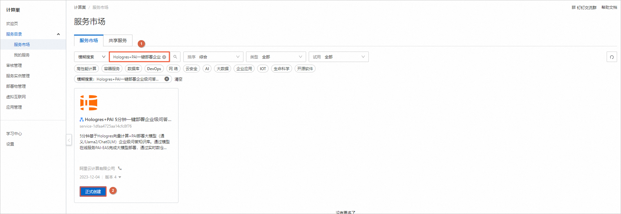Filter by 云安全 category tag
621x214 pixels.
(x=192, y=69)
